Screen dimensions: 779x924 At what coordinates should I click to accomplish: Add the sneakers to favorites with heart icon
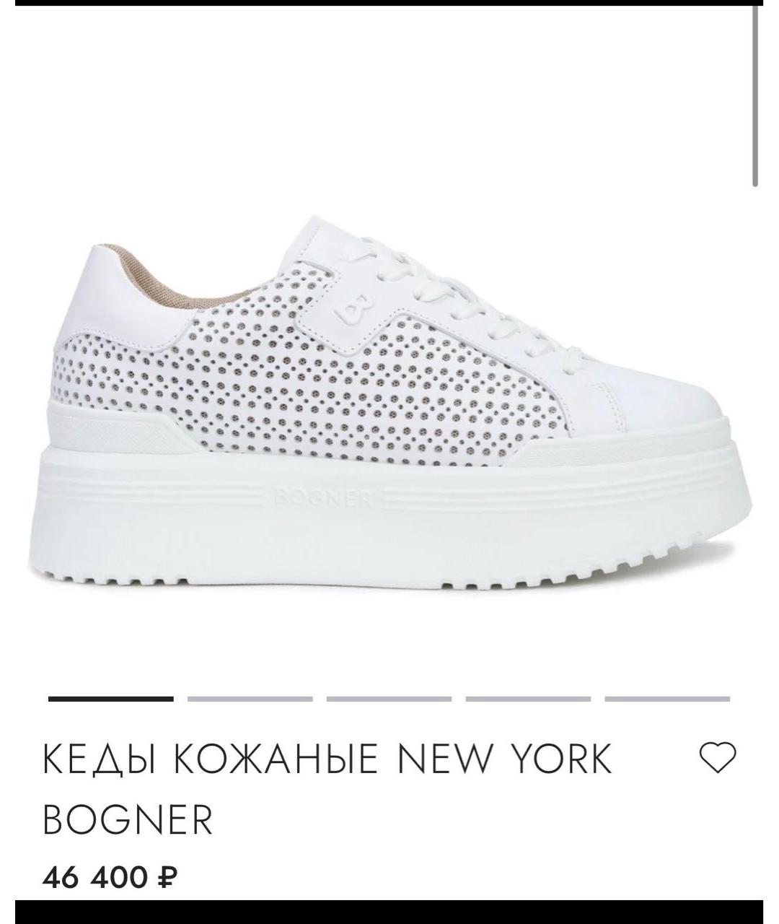[x=718, y=757]
